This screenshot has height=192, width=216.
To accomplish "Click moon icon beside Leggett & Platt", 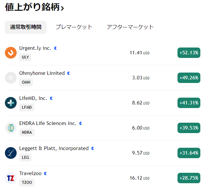I will coord(93,148).
